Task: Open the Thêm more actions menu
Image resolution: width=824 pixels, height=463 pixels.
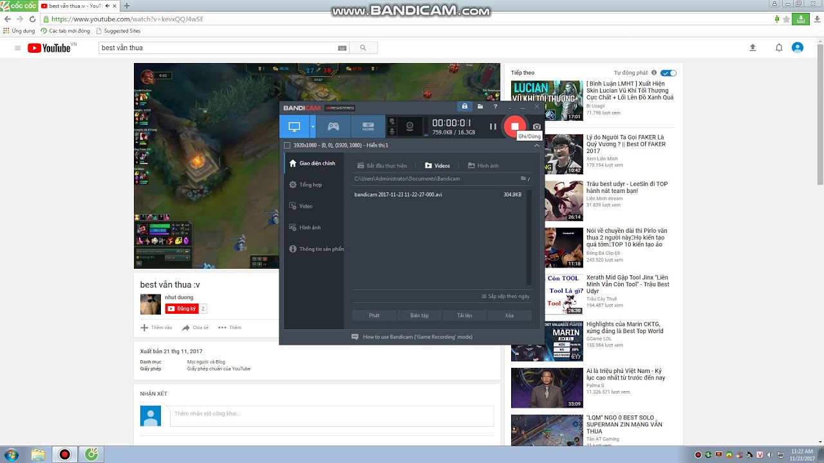Action: 230,327
